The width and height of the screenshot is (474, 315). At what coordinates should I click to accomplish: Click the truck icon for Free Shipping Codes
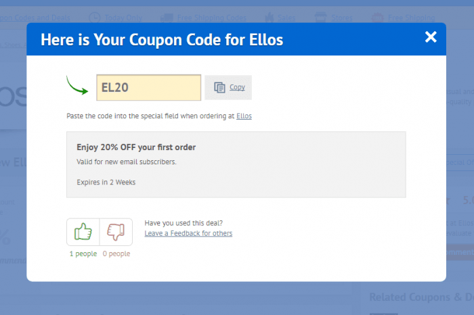click(167, 18)
